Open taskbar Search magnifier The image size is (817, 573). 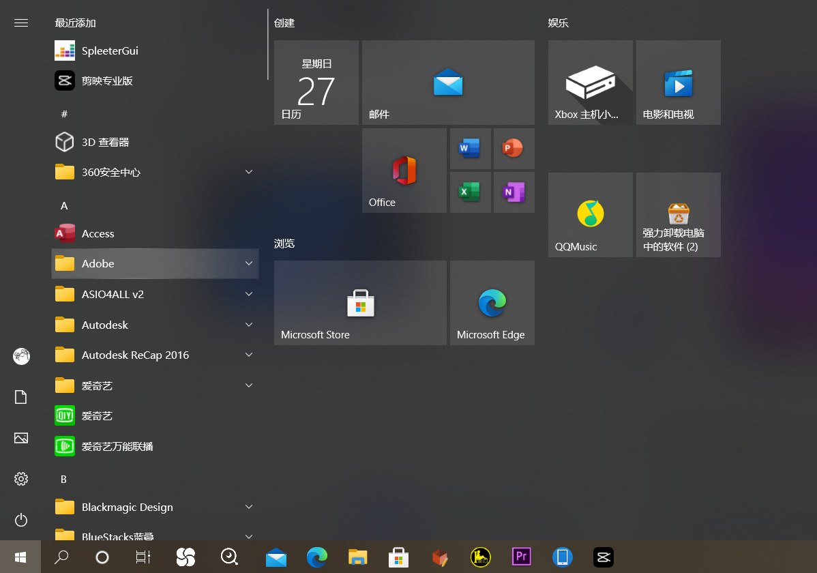(61, 557)
